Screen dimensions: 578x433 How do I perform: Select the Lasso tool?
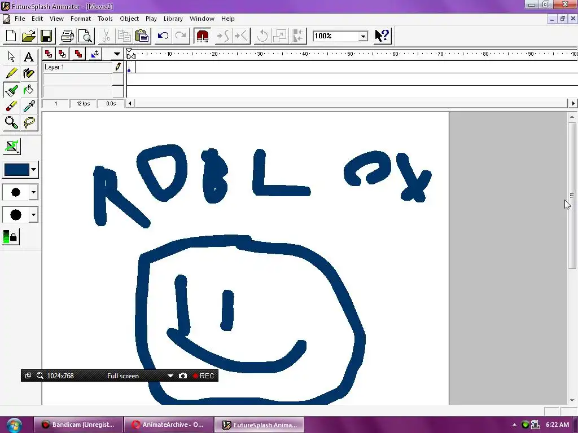click(28, 122)
